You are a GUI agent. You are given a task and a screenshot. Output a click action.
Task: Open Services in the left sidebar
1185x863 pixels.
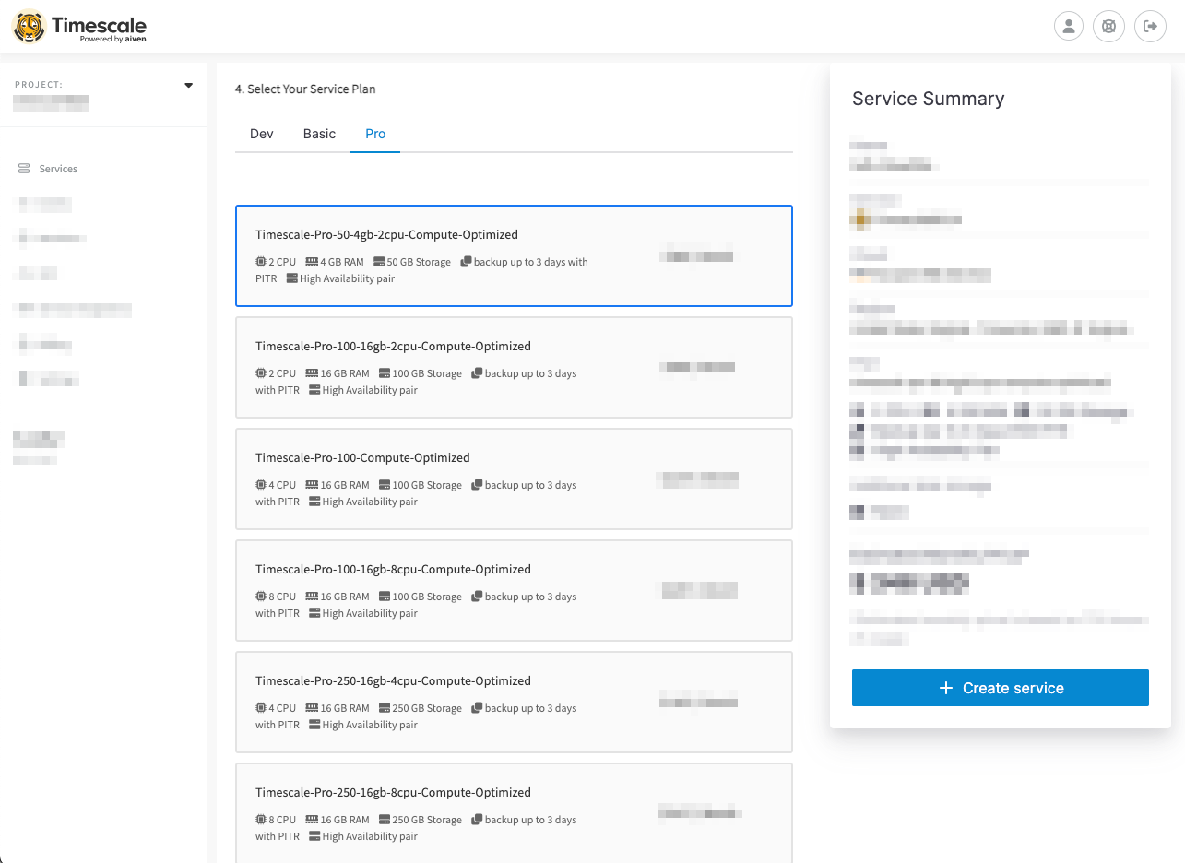(x=58, y=169)
